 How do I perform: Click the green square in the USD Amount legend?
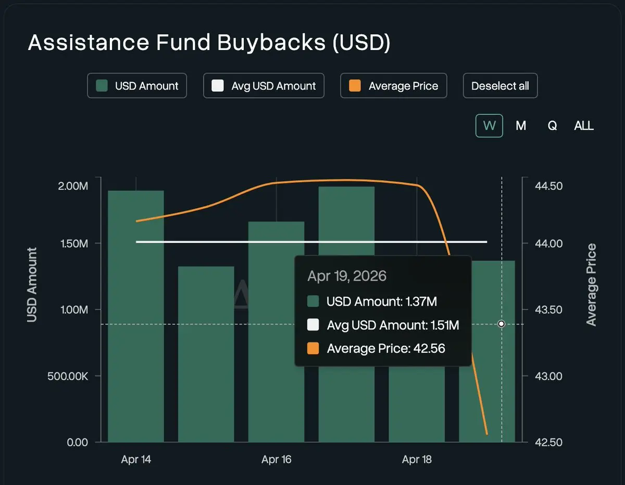click(102, 86)
